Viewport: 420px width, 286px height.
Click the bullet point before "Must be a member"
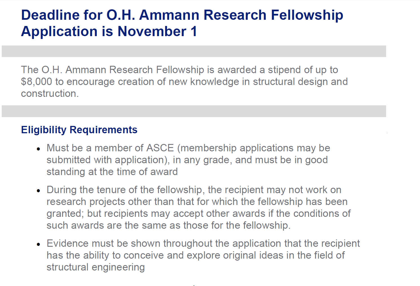[x=39, y=149]
